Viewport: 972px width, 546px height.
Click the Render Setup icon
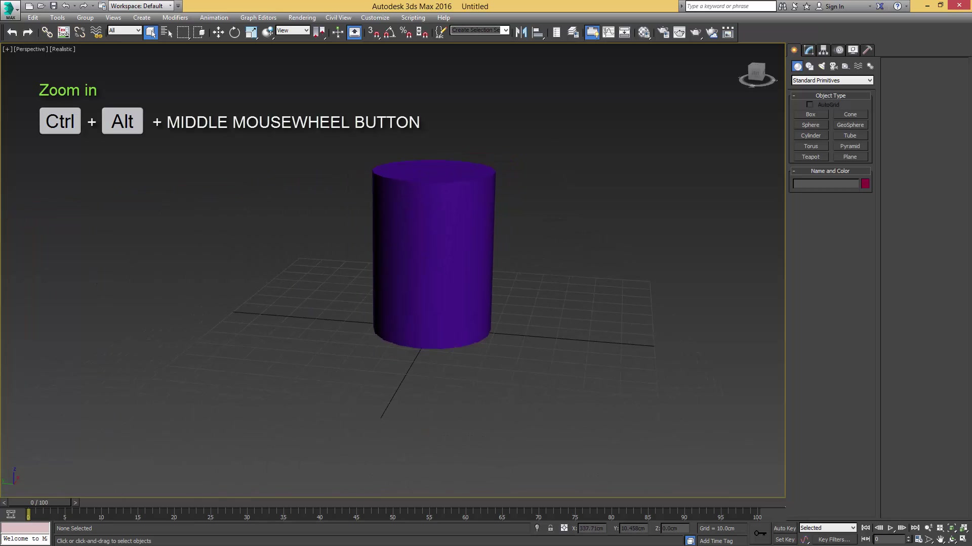click(663, 32)
